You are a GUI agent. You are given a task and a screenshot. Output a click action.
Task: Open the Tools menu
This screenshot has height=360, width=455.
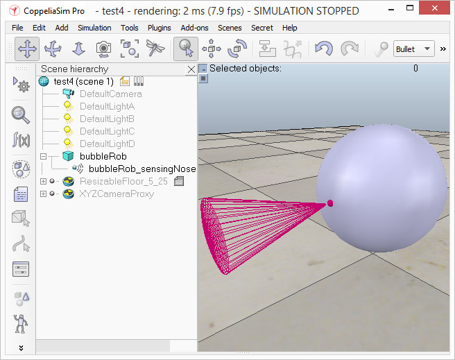[130, 28]
